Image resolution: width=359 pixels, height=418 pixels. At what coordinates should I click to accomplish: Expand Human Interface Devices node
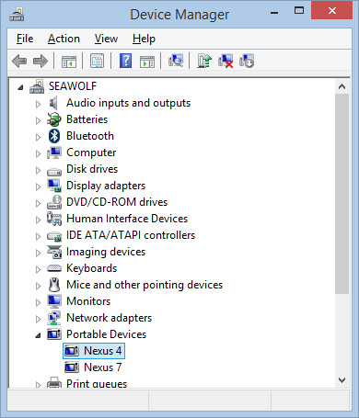[x=38, y=220]
